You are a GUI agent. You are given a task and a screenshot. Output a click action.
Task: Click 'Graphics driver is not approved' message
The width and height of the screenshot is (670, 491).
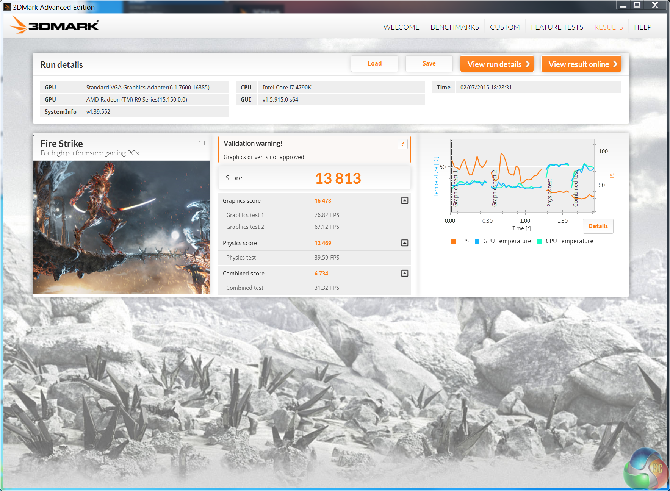click(264, 157)
